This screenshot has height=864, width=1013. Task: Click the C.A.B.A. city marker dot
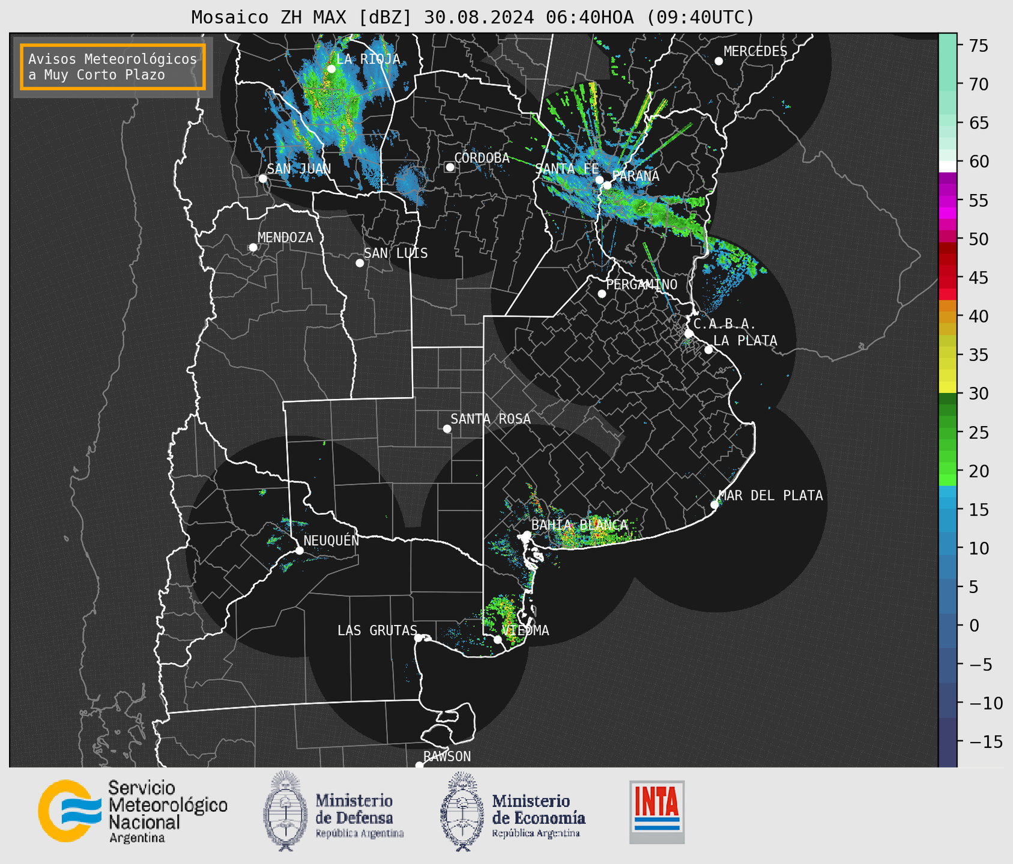point(689,333)
